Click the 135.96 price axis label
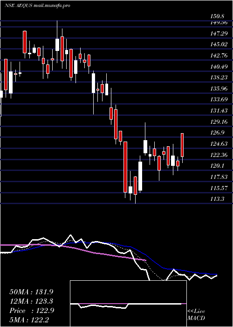The height and width of the screenshot is (327, 233). (x=219, y=89)
